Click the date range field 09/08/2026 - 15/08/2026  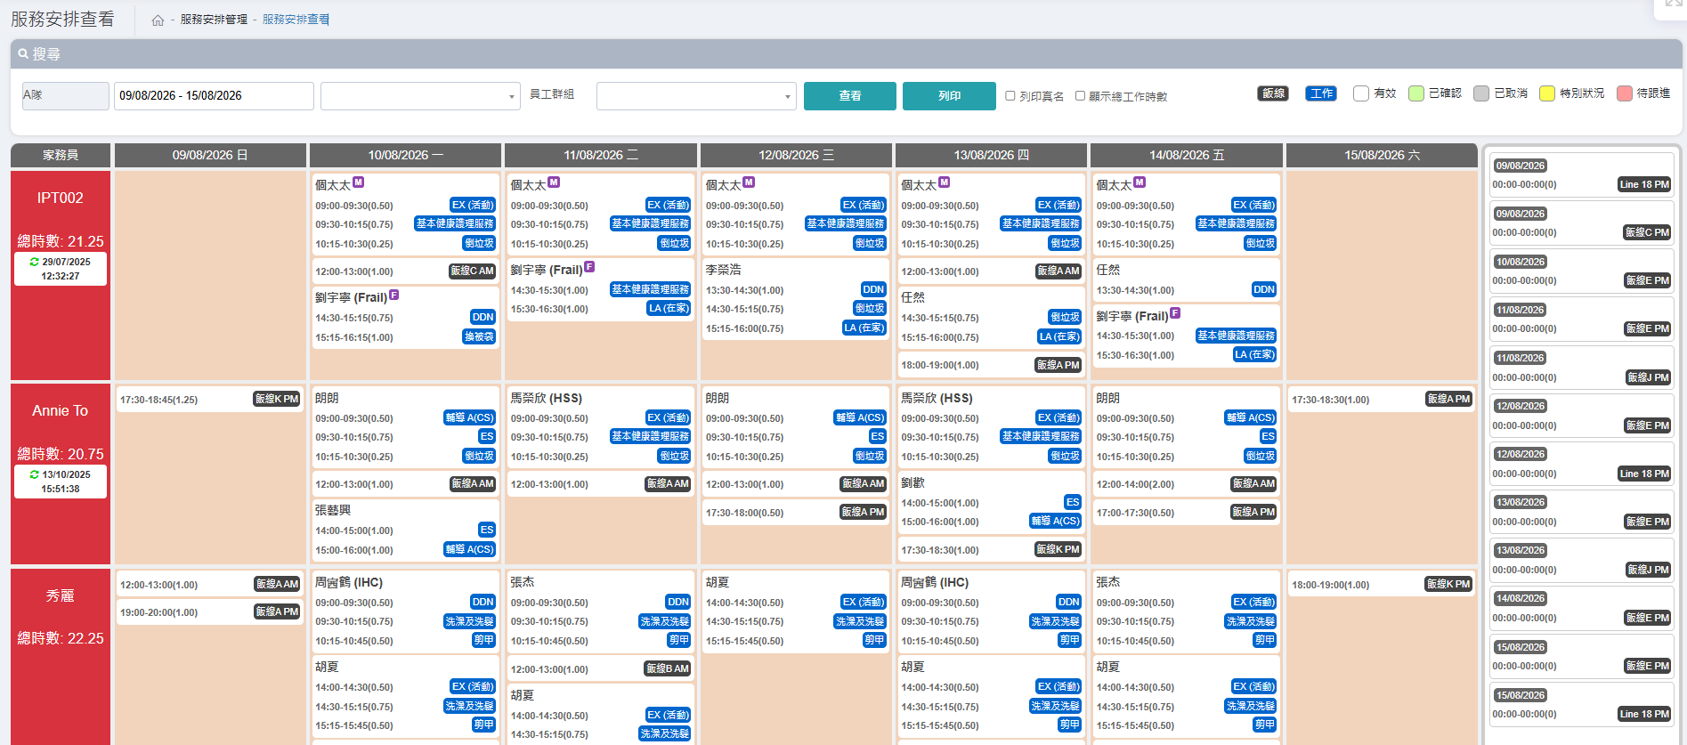(x=214, y=96)
